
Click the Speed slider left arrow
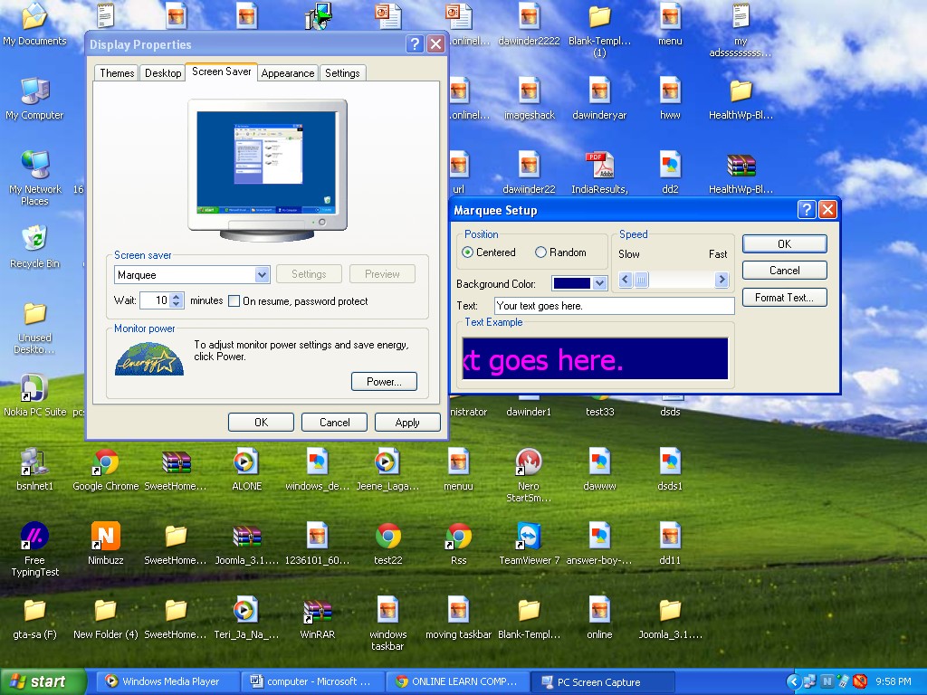point(626,280)
